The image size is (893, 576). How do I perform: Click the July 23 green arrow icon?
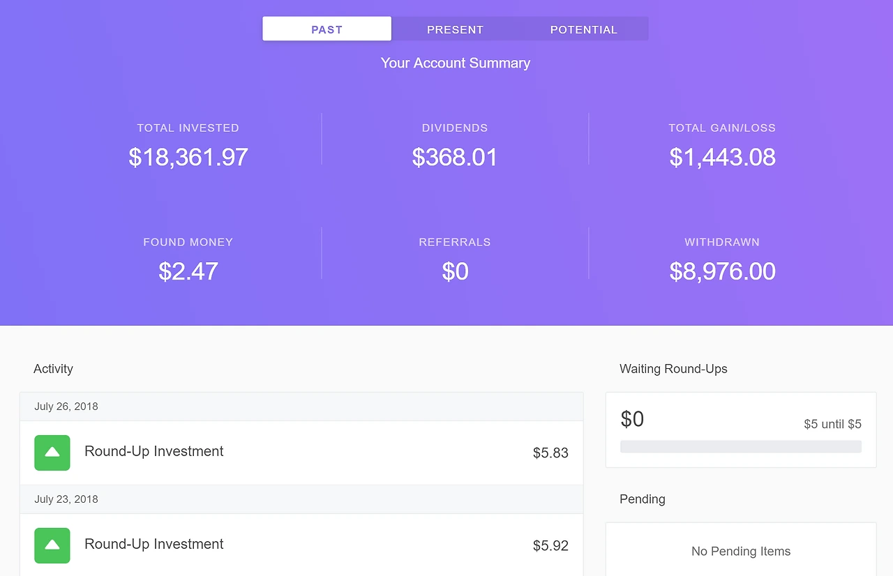pos(52,545)
